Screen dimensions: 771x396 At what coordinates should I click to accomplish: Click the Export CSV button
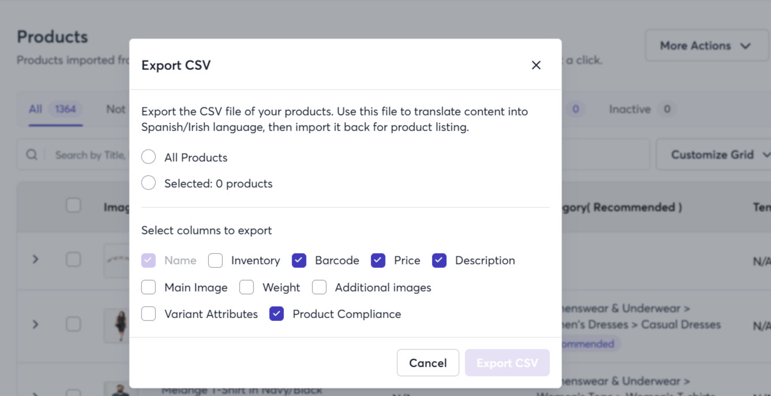pyautogui.click(x=507, y=363)
